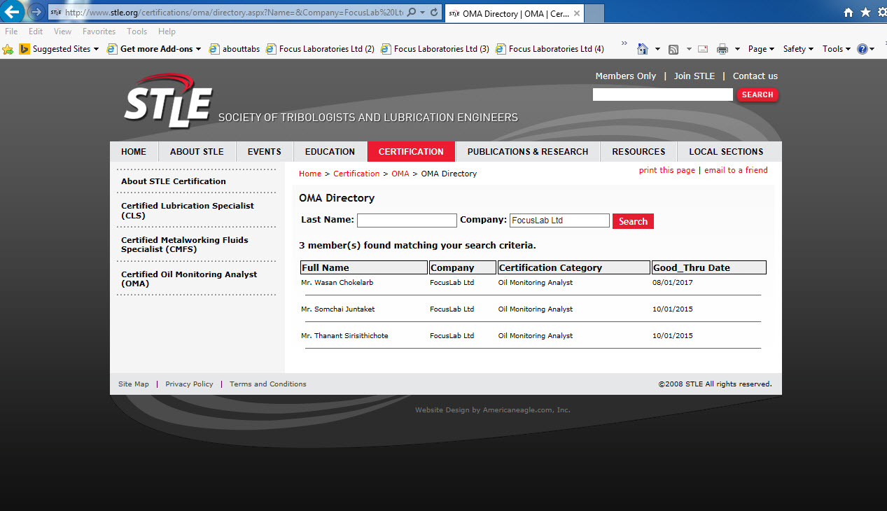Click the OMA breadcrumb link
Image resolution: width=887 pixels, height=511 pixels.
pyautogui.click(x=400, y=174)
